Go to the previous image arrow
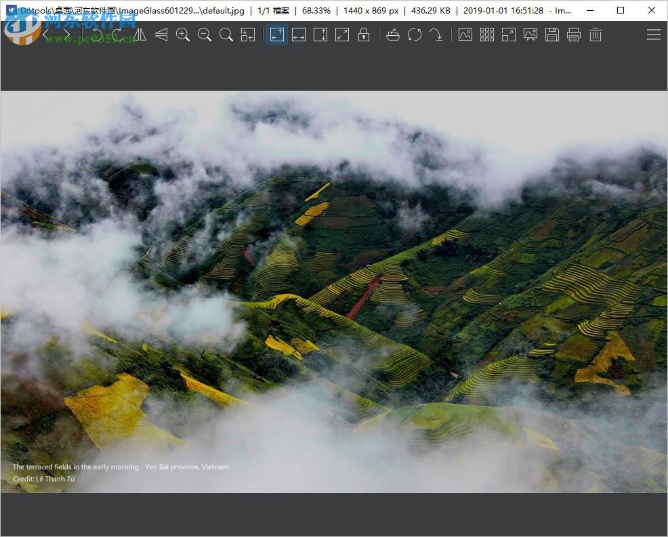Image resolution: width=668 pixels, height=537 pixels. [46, 35]
